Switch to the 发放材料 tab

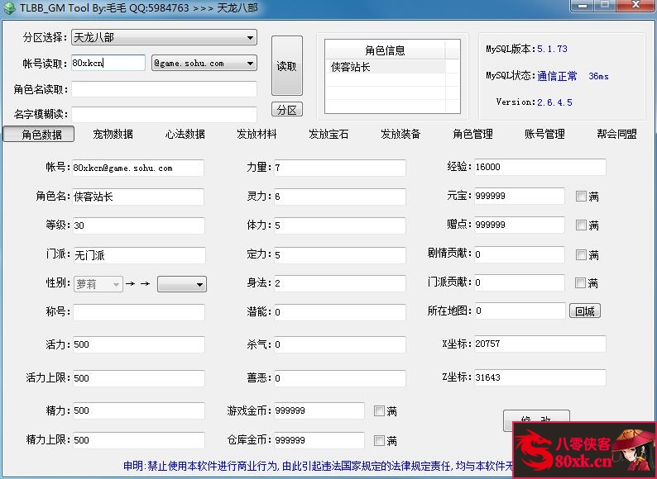coord(257,134)
